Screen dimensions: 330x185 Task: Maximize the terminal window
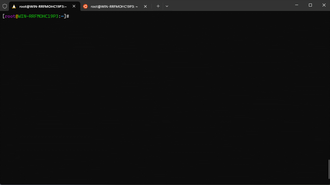pos(310,5)
